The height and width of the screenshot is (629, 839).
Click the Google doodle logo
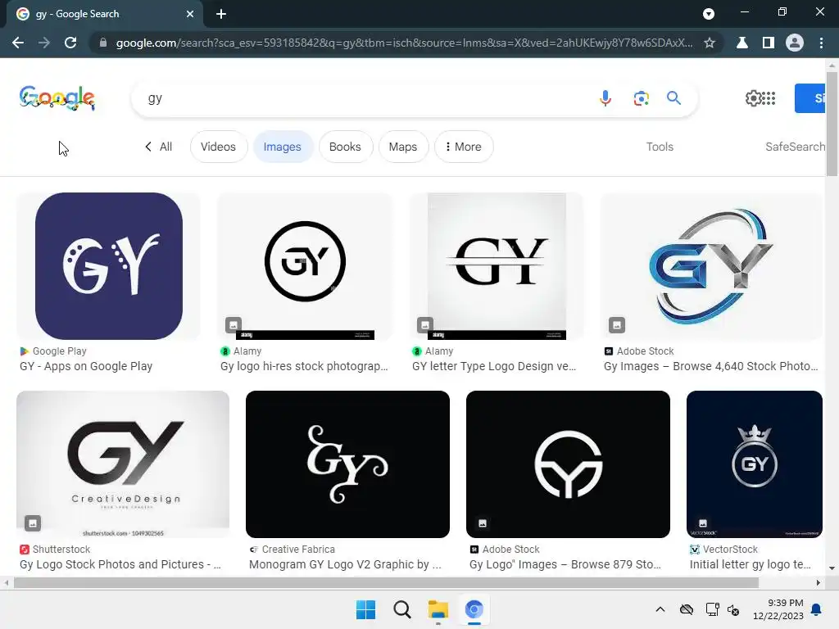click(57, 98)
